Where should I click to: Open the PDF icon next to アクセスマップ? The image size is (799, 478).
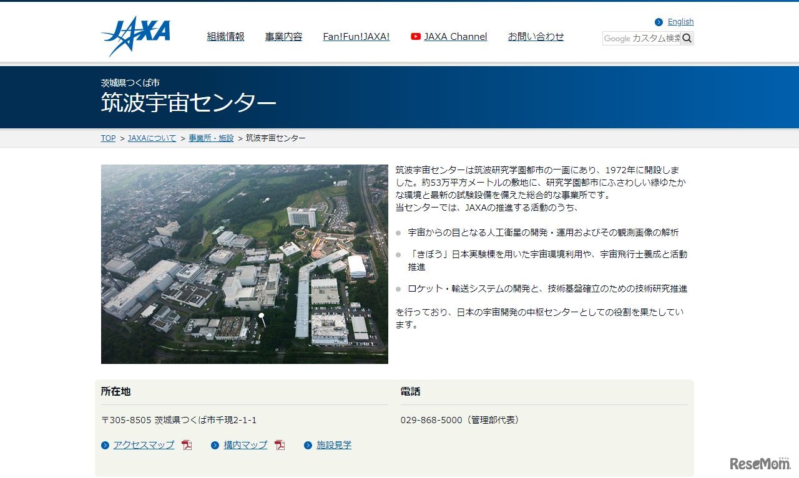(x=185, y=445)
